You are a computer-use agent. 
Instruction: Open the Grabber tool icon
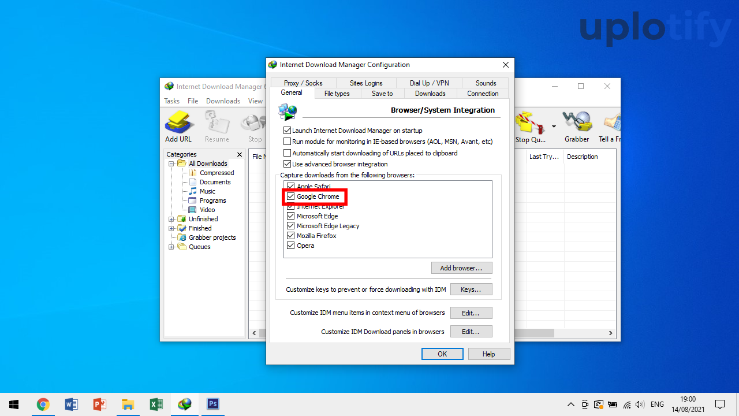click(x=577, y=127)
